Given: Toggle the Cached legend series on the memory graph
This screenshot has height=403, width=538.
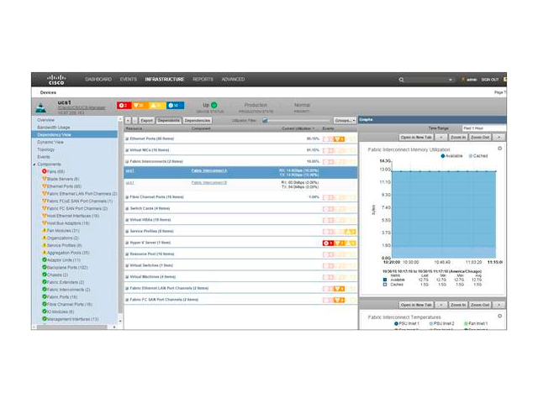Looking at the screenshot, I should coord(468,155).
